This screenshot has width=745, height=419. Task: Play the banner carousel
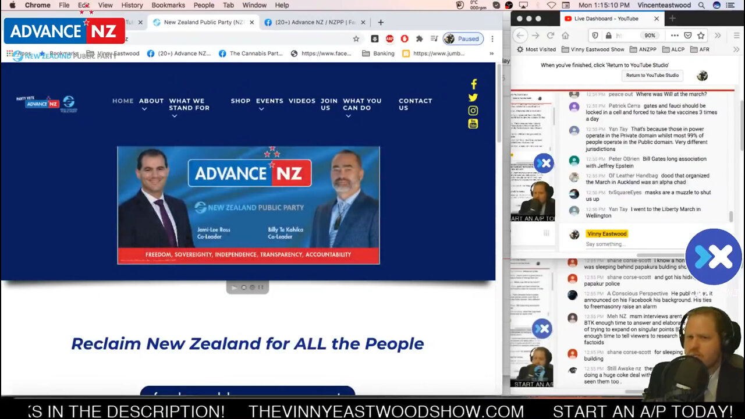pos(235,287)
